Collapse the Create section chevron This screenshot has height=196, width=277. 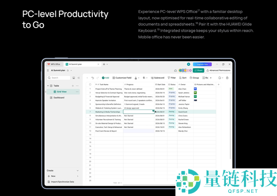[x=78, y=171]
